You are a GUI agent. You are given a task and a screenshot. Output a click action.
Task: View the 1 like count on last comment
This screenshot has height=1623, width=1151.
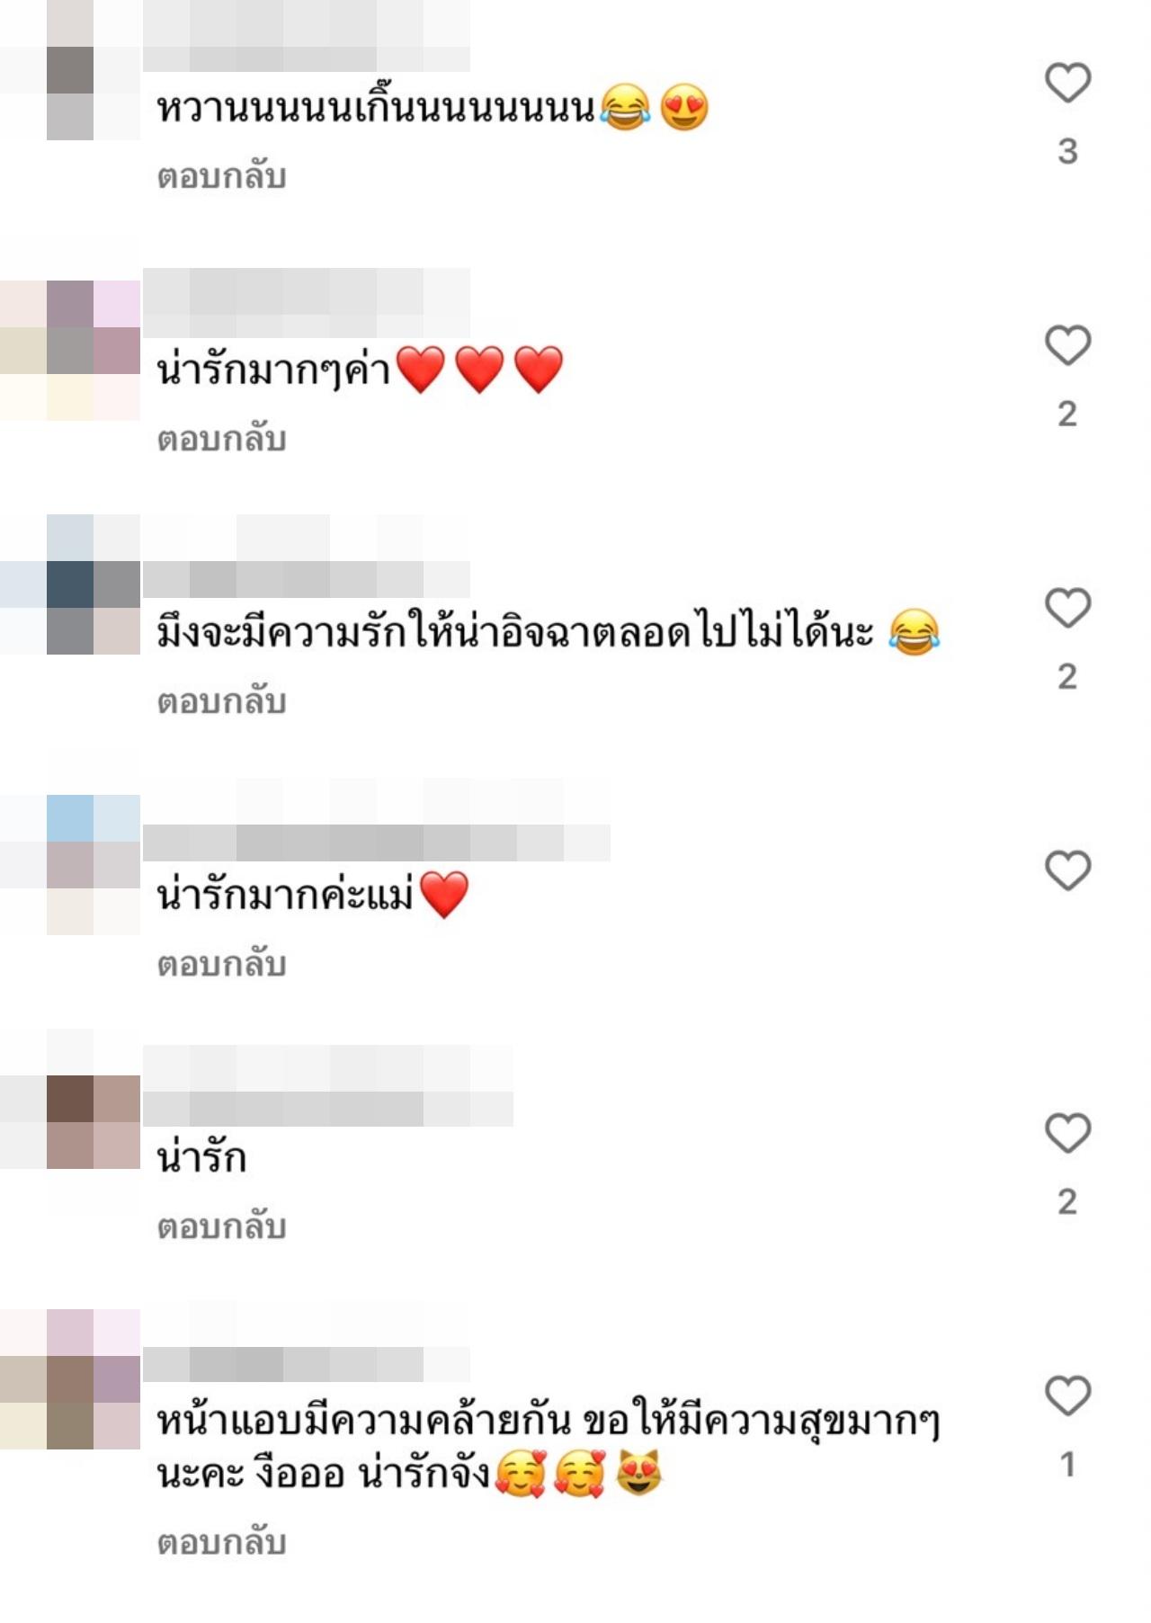[x=1067, y=1465]
